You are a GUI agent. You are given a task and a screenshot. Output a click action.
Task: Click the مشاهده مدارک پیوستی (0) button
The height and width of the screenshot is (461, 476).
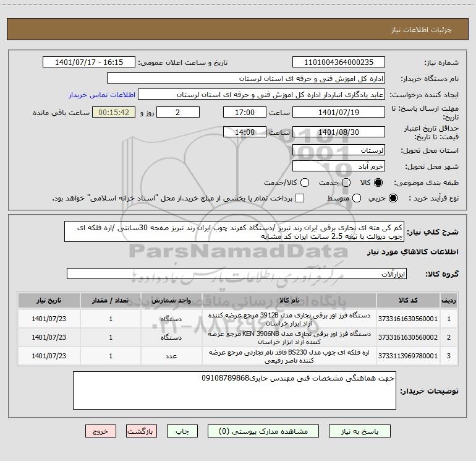click(x=263, y=431)
